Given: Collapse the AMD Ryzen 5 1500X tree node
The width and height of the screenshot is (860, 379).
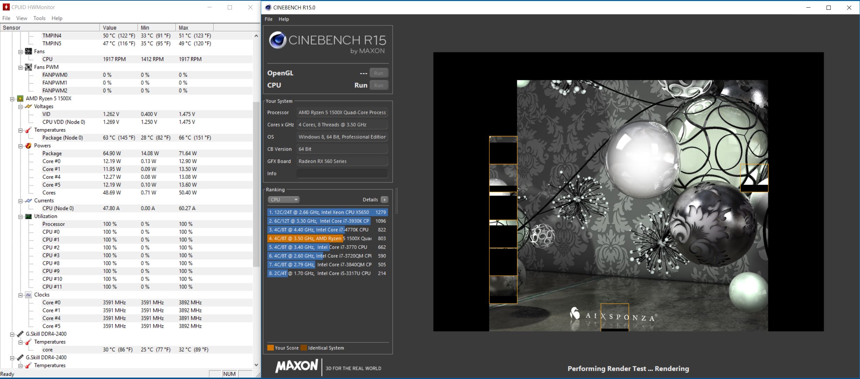Looking at the screenshot, I should 12,99.
